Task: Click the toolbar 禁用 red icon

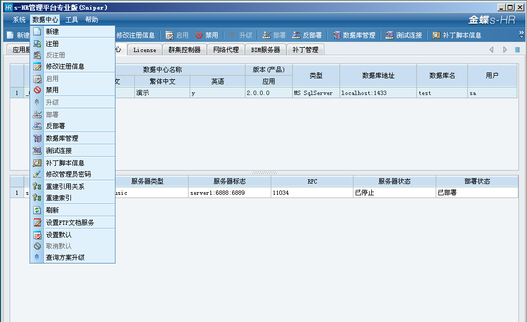Action: 199,35
